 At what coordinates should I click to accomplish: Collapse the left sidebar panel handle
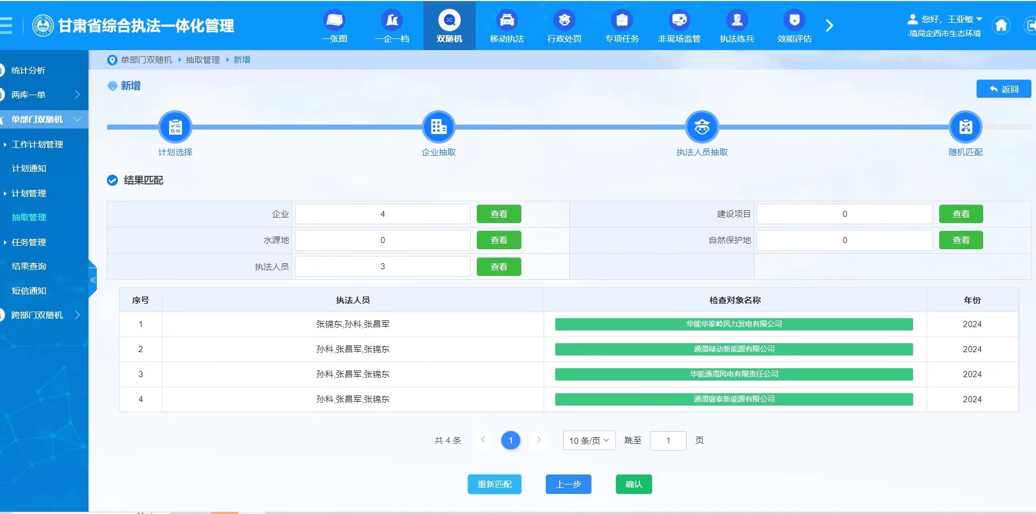pos(93,280)
